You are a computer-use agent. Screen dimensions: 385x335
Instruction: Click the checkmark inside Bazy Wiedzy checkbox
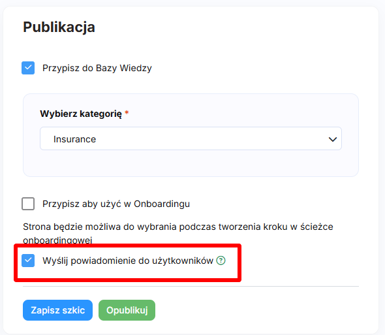[28, 68]
